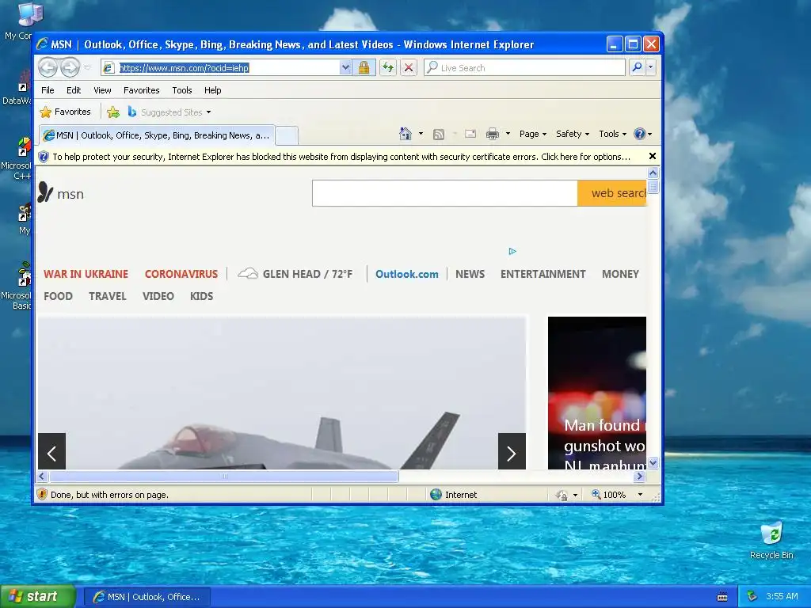Screen dimensions: 811x608
Task: Click the RSS feeds icon
Action: pyautogui.click(x=439, y=135)
